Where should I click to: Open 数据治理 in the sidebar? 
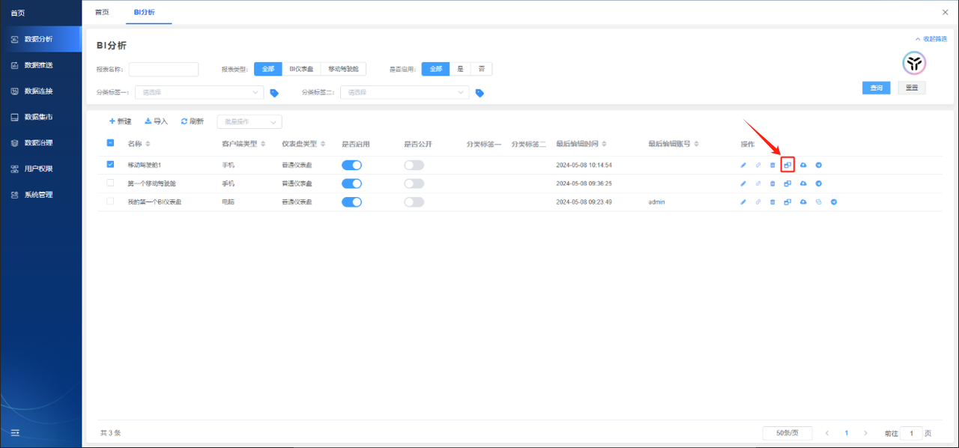point(41,143)
